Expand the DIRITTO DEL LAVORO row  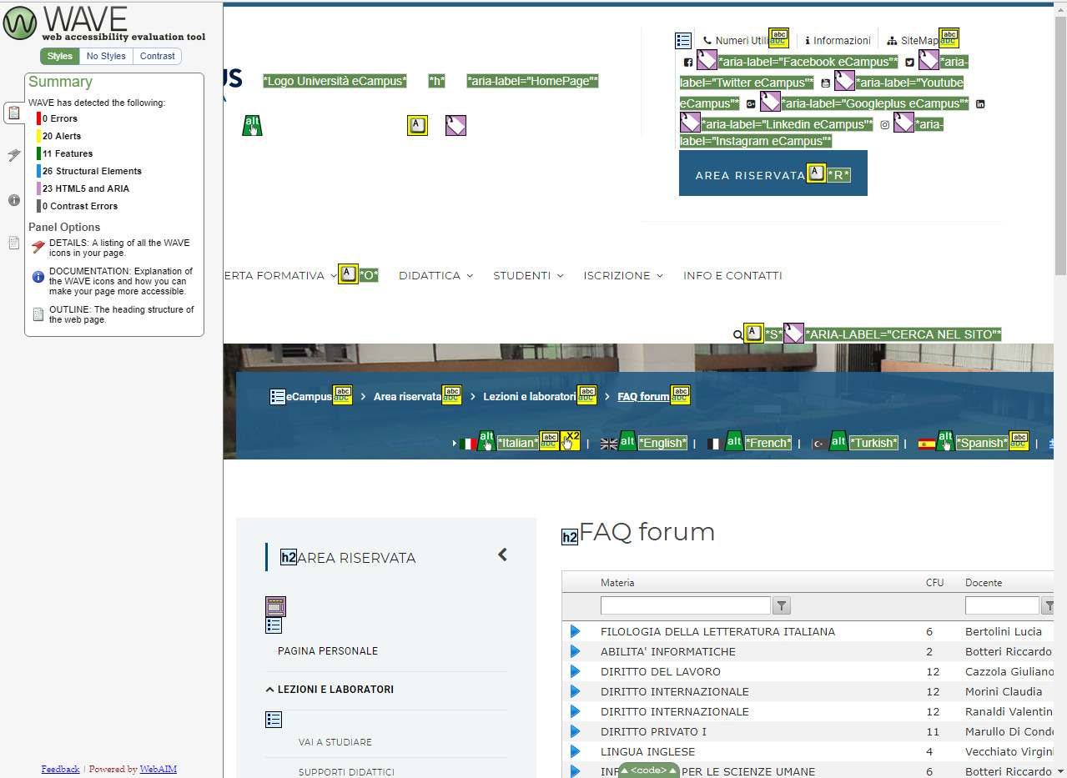575,671
